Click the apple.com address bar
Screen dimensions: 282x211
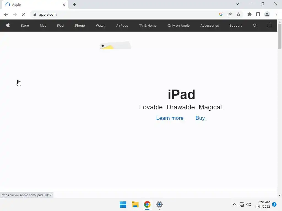[x=124, y=14]
